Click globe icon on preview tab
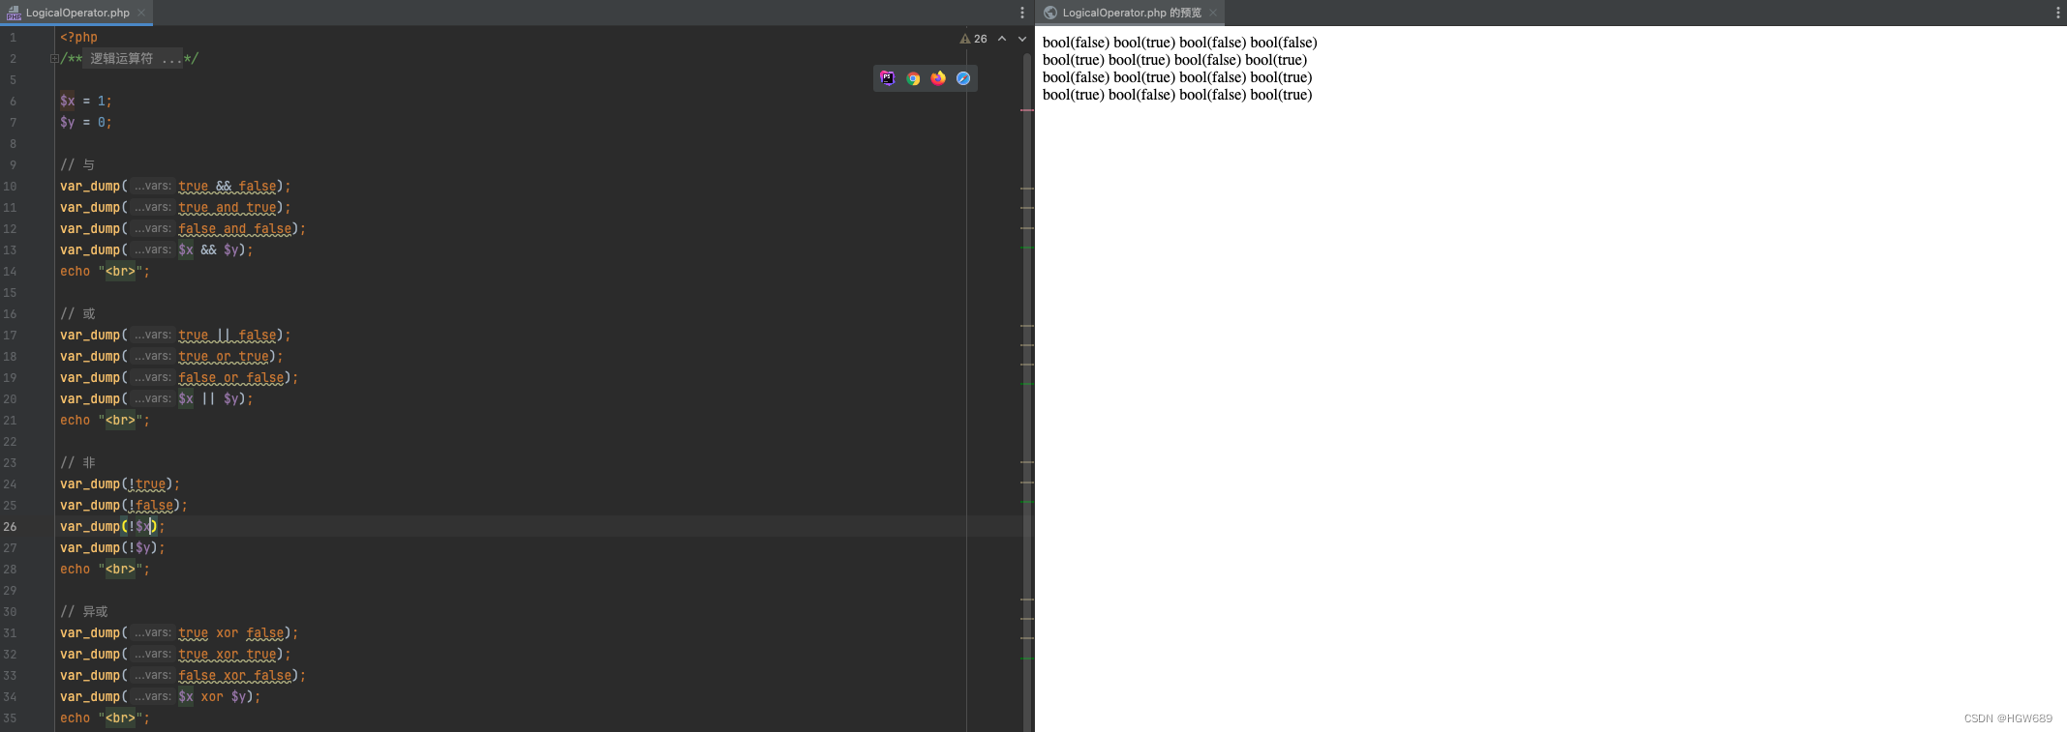2067x732 pixels. [1050, 13]
